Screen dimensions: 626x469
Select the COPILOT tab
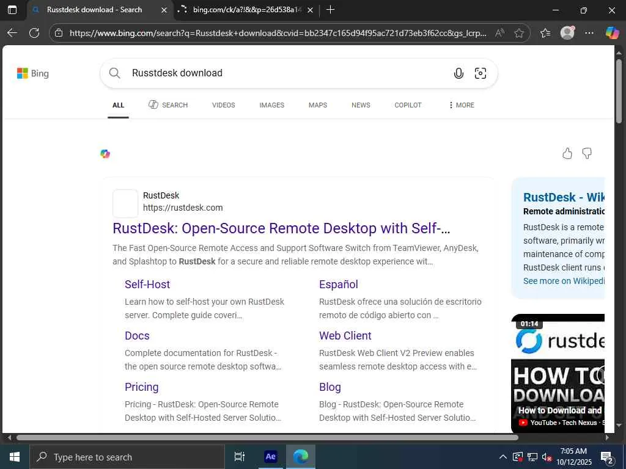click(x=408, y=105)
